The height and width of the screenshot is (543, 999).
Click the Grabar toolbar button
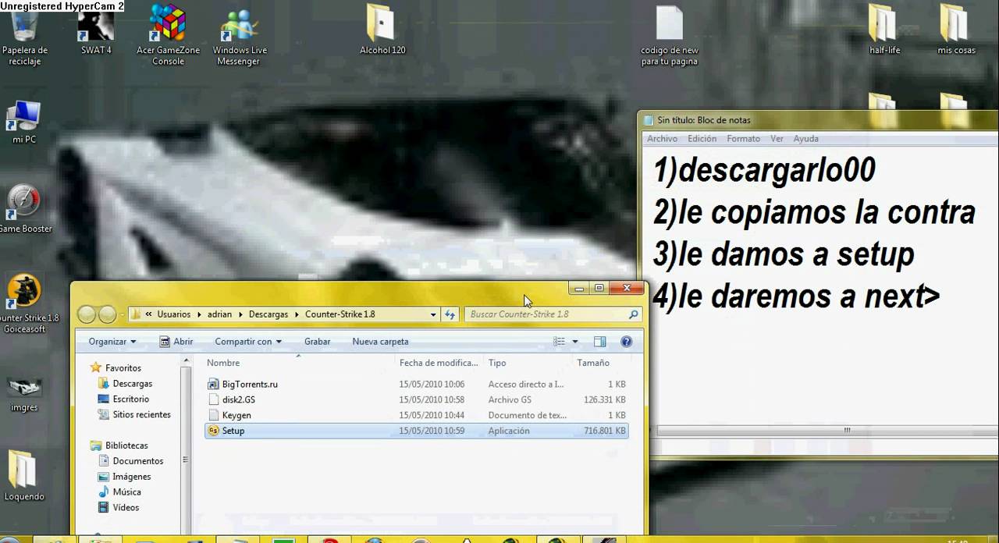(317, 342)
